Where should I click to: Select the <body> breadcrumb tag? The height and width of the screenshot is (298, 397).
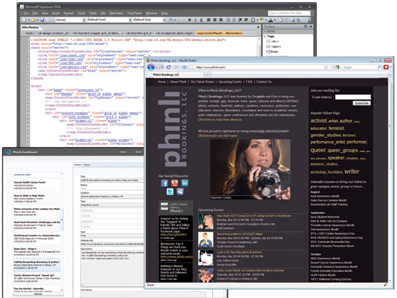29,33
